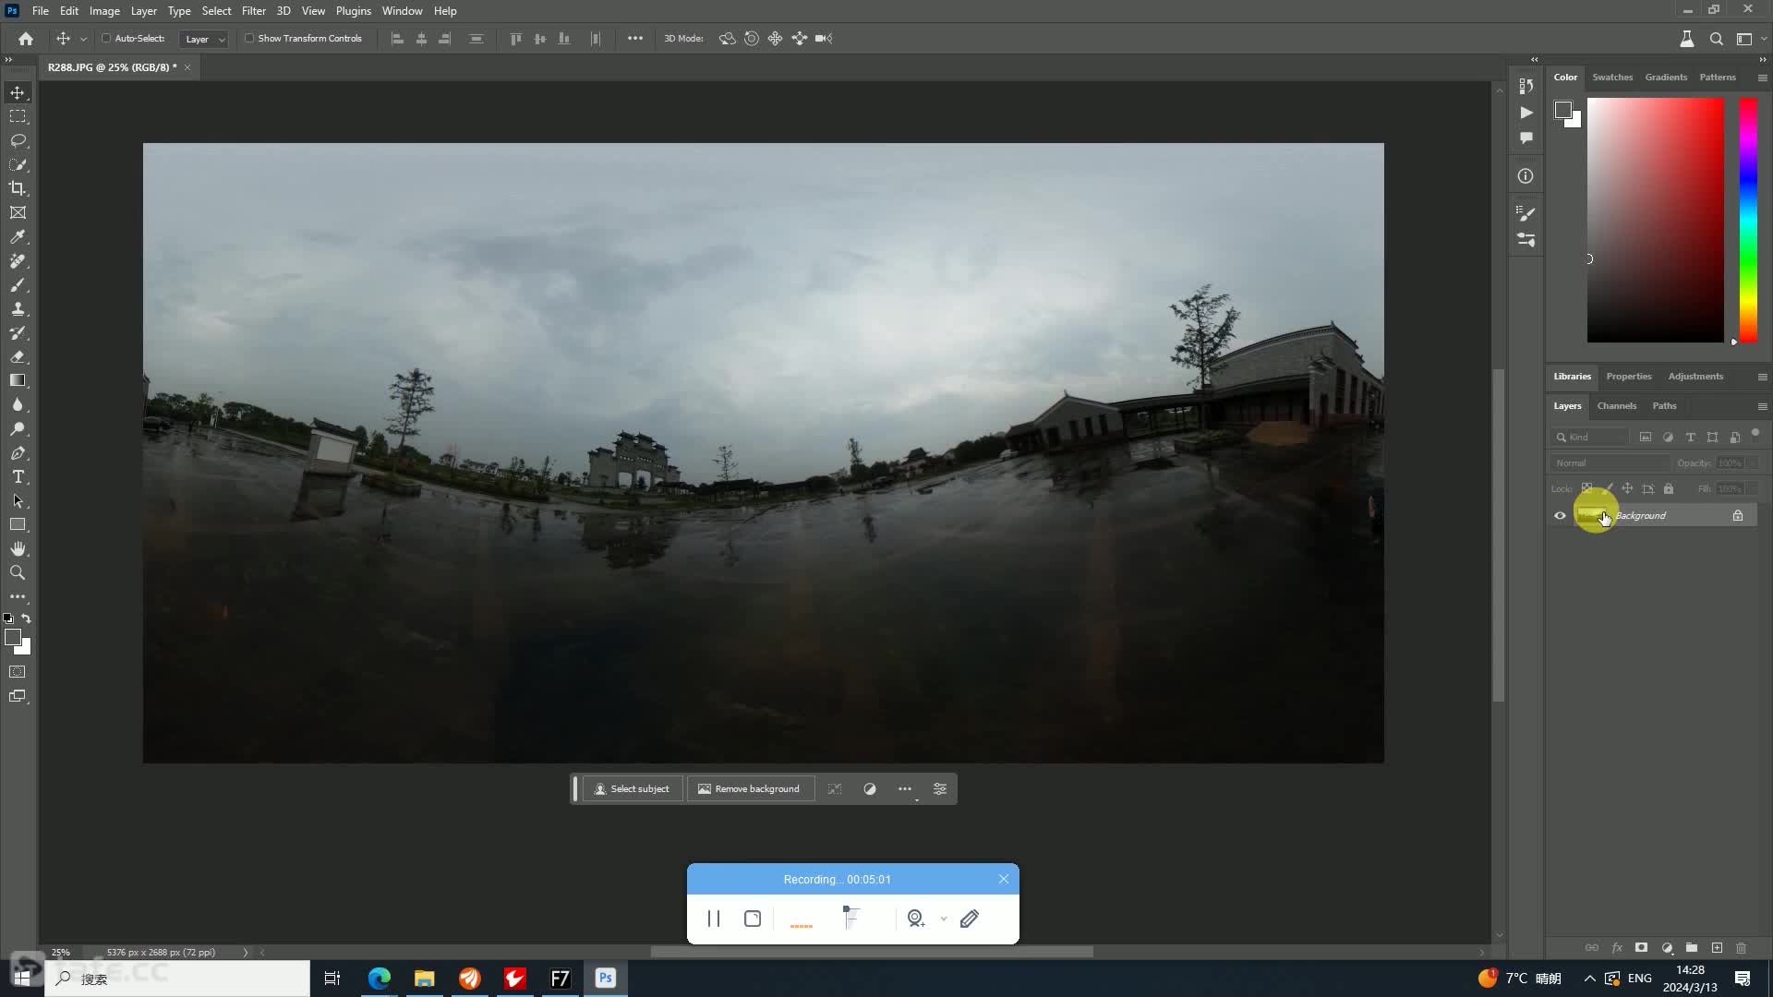Select the Brush tool

point(18,285)
